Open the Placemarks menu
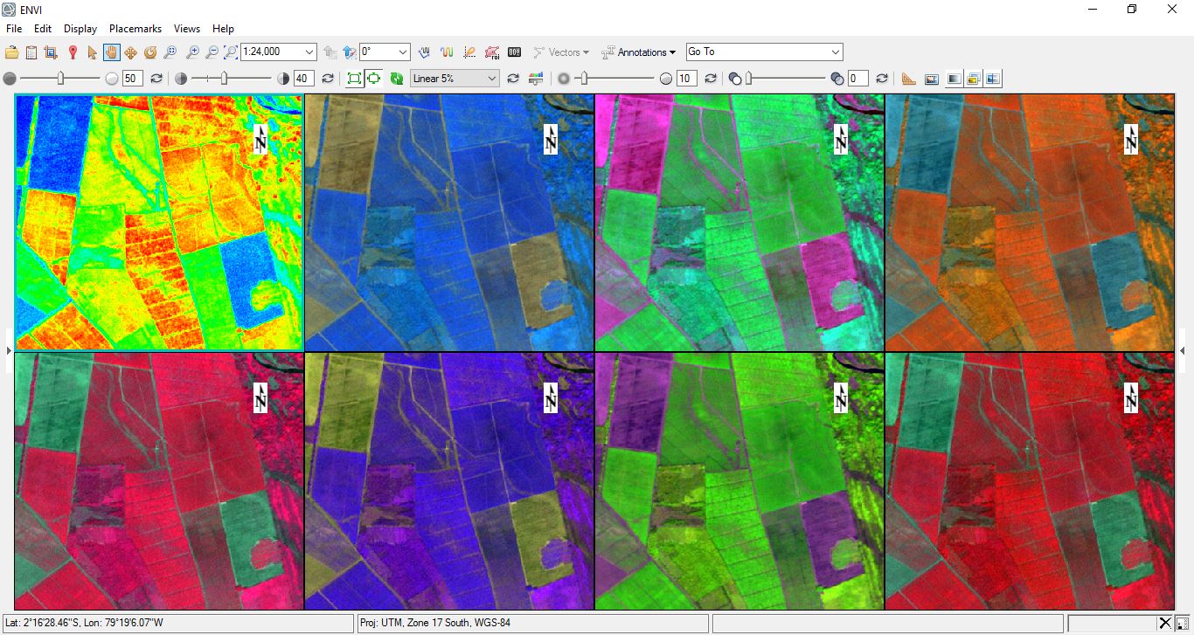 pos(135,28)
